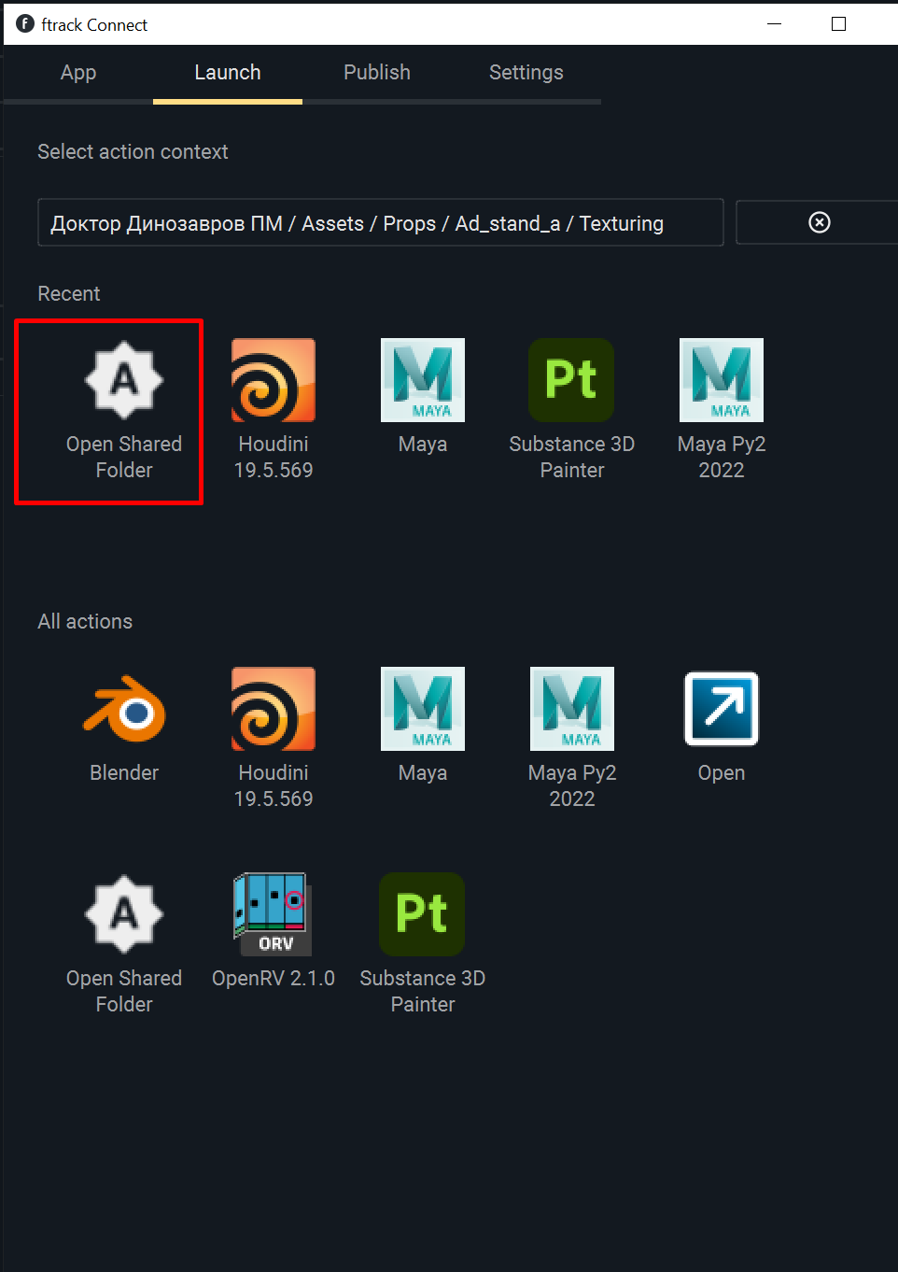Open the Publish tab
Viewport: 898px width, 1272px height.
[377, 73]
